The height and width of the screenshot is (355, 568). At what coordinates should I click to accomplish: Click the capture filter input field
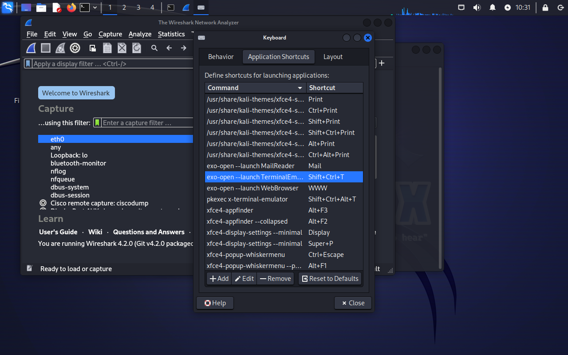click(147, 123)
